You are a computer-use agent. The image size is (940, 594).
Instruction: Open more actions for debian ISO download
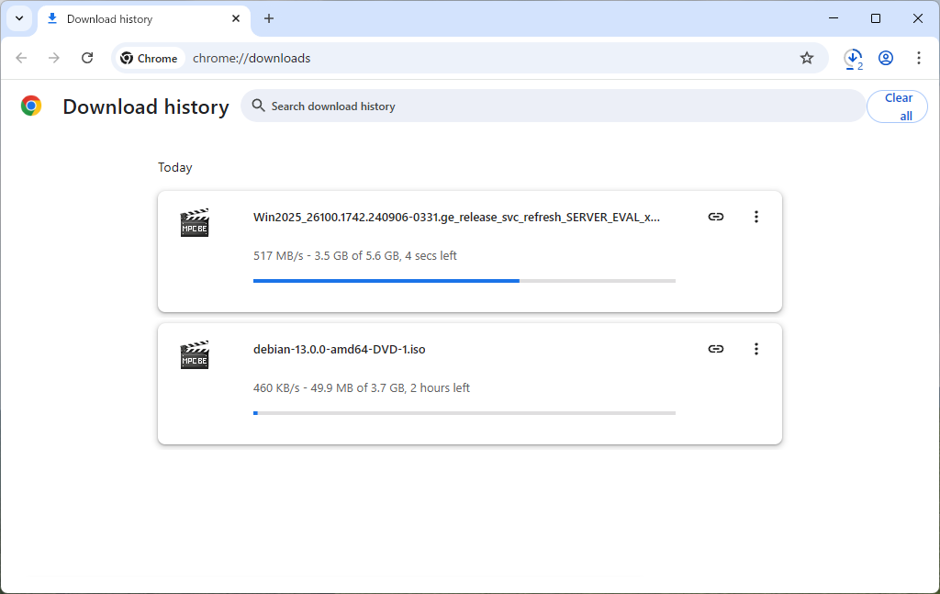pyautogui.click(x=756, y=349)
